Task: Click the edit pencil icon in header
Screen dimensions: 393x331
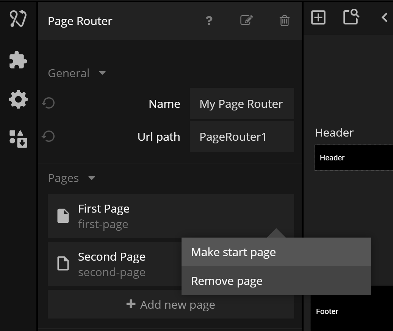Action: point(246,20)
